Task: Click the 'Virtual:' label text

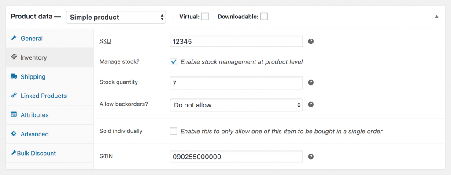Action: [x=189, y=17]
